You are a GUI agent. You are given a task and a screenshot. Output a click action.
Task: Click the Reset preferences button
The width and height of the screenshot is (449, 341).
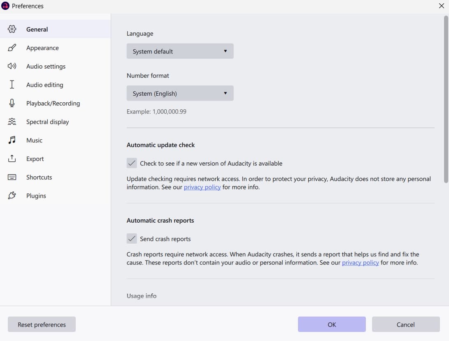(x=42, y=325)
